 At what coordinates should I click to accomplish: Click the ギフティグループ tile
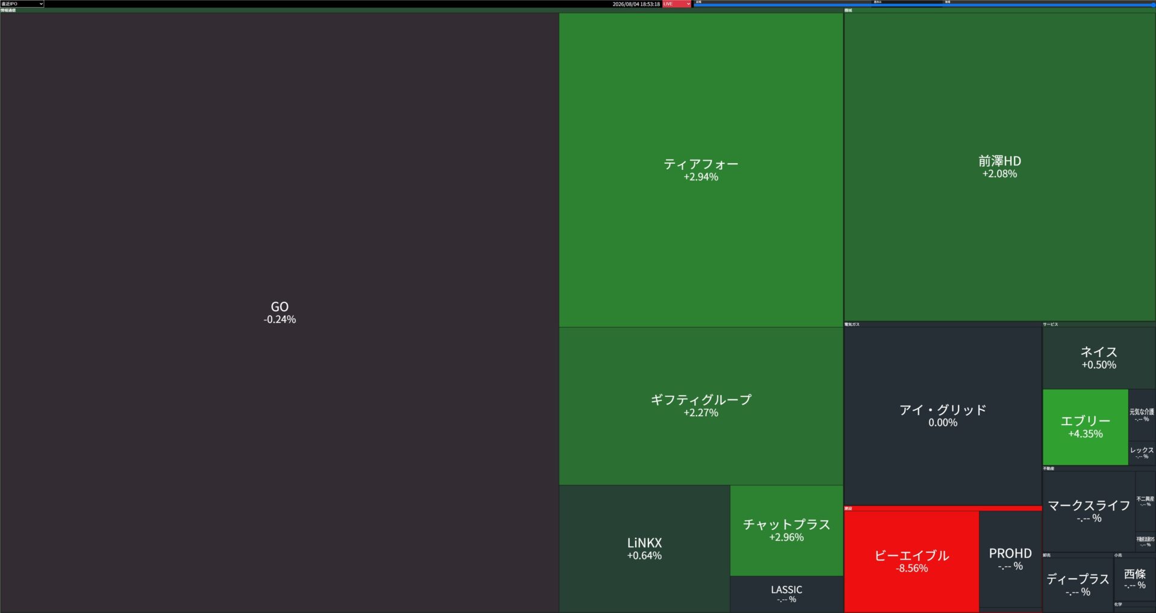pyautogui.click(x=701, y=406)
